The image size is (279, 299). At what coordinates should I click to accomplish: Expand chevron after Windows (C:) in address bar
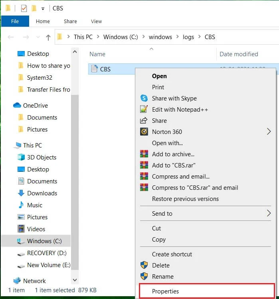click(x=143, y=36)
